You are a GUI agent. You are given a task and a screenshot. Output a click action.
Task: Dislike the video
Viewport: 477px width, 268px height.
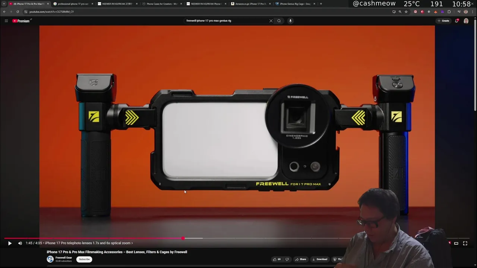[287, 259]
